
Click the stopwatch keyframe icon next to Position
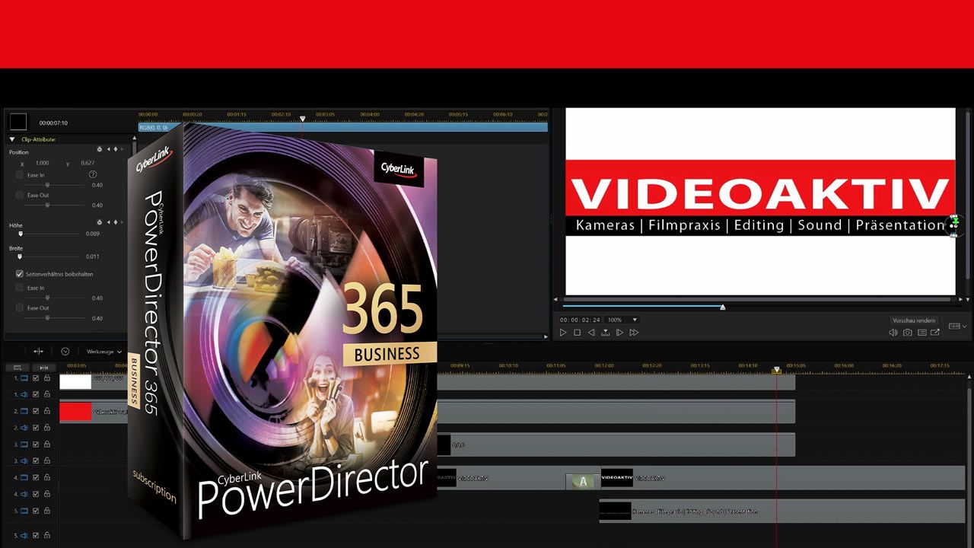(x=100, y=149)
